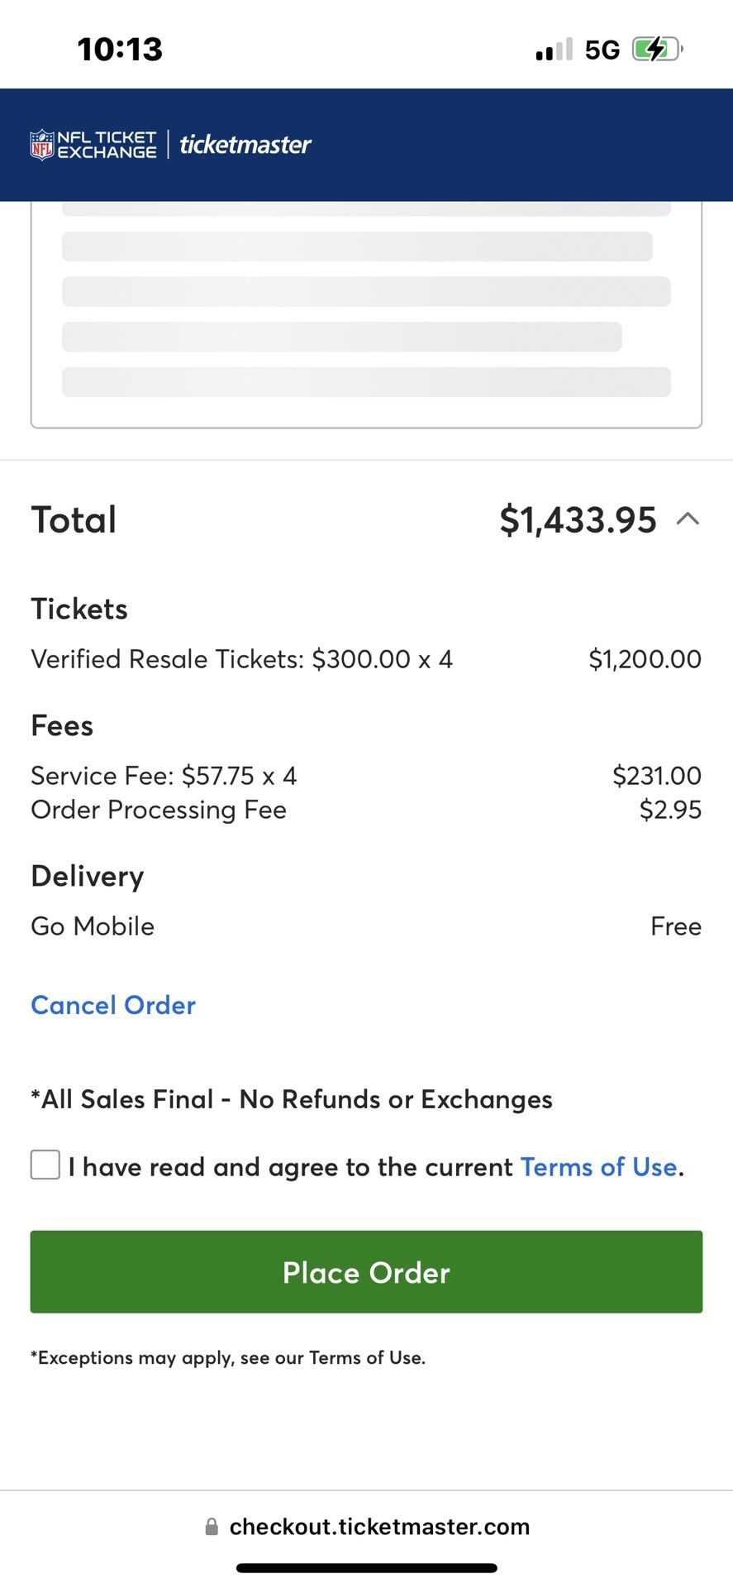
Task: Click the chevron next to $1,433.95
Action: (688, 519)
